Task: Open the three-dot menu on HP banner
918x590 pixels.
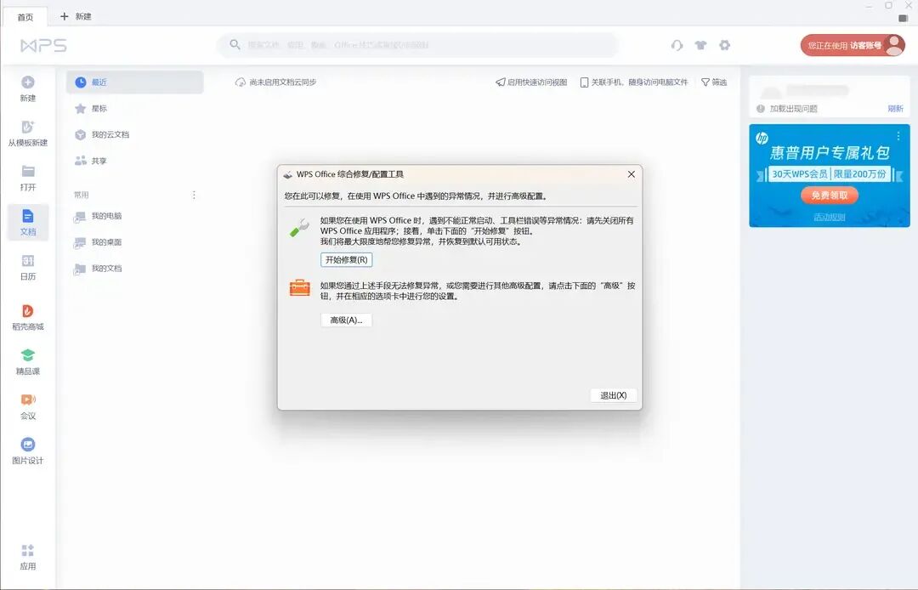Action: (898, 136)
